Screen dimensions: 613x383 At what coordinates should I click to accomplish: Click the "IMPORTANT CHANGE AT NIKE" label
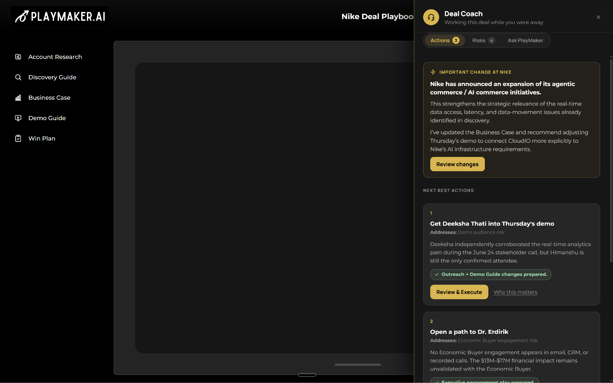coord(475,72)
